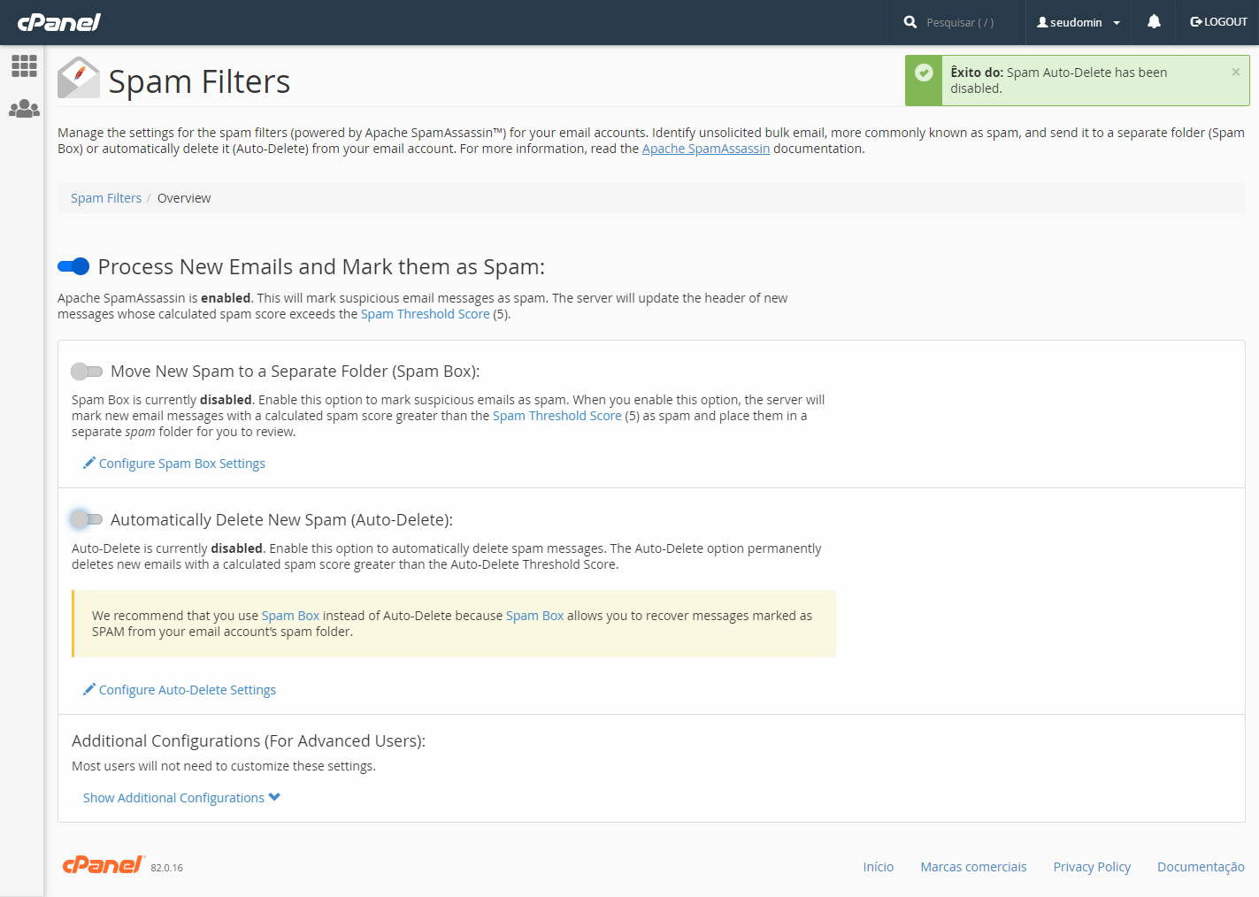Enable the Spam Box toggle
This screenshot has height=897, width=1259.
pyautogui.click(x=87, y=371)
